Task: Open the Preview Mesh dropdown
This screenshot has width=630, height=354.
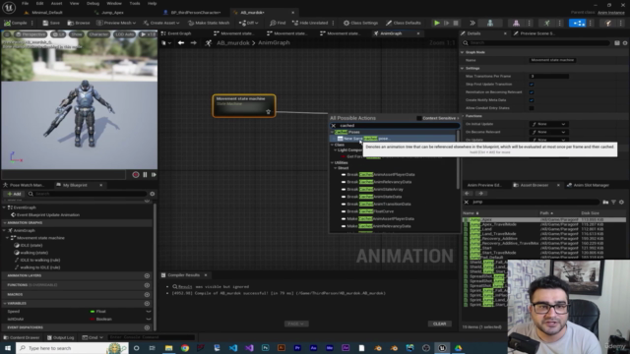Action: click(x=116, y=23)
